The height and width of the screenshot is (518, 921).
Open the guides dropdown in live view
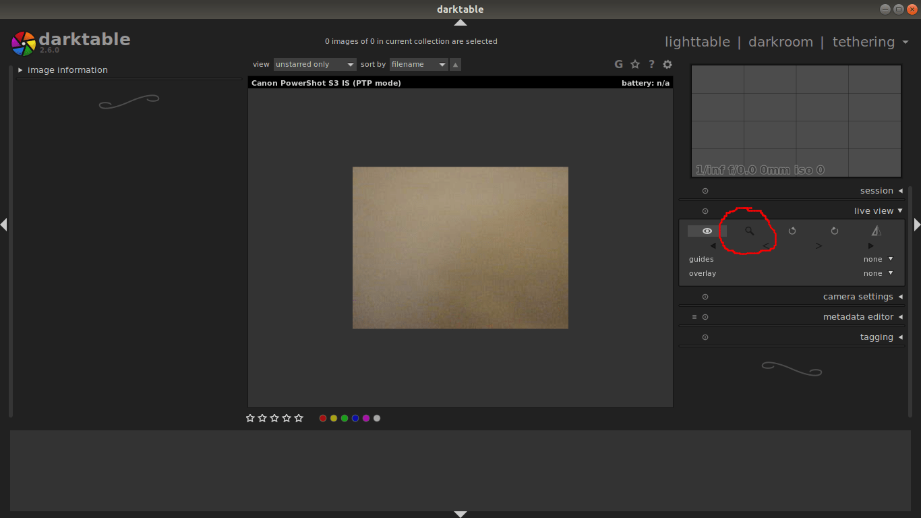[x=877, y=258]
